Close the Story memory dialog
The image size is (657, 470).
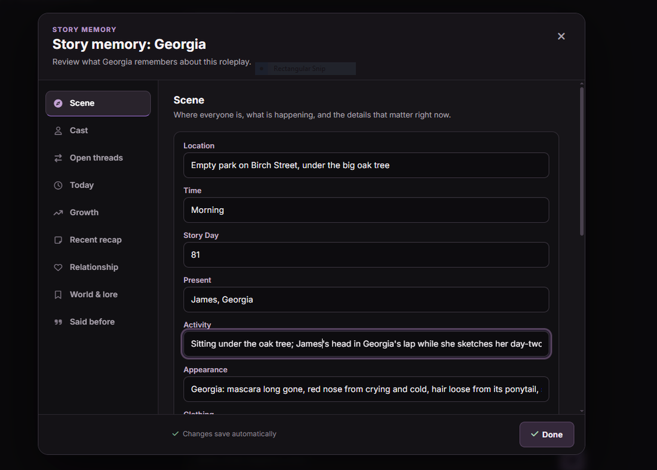[x=561, y=36]
